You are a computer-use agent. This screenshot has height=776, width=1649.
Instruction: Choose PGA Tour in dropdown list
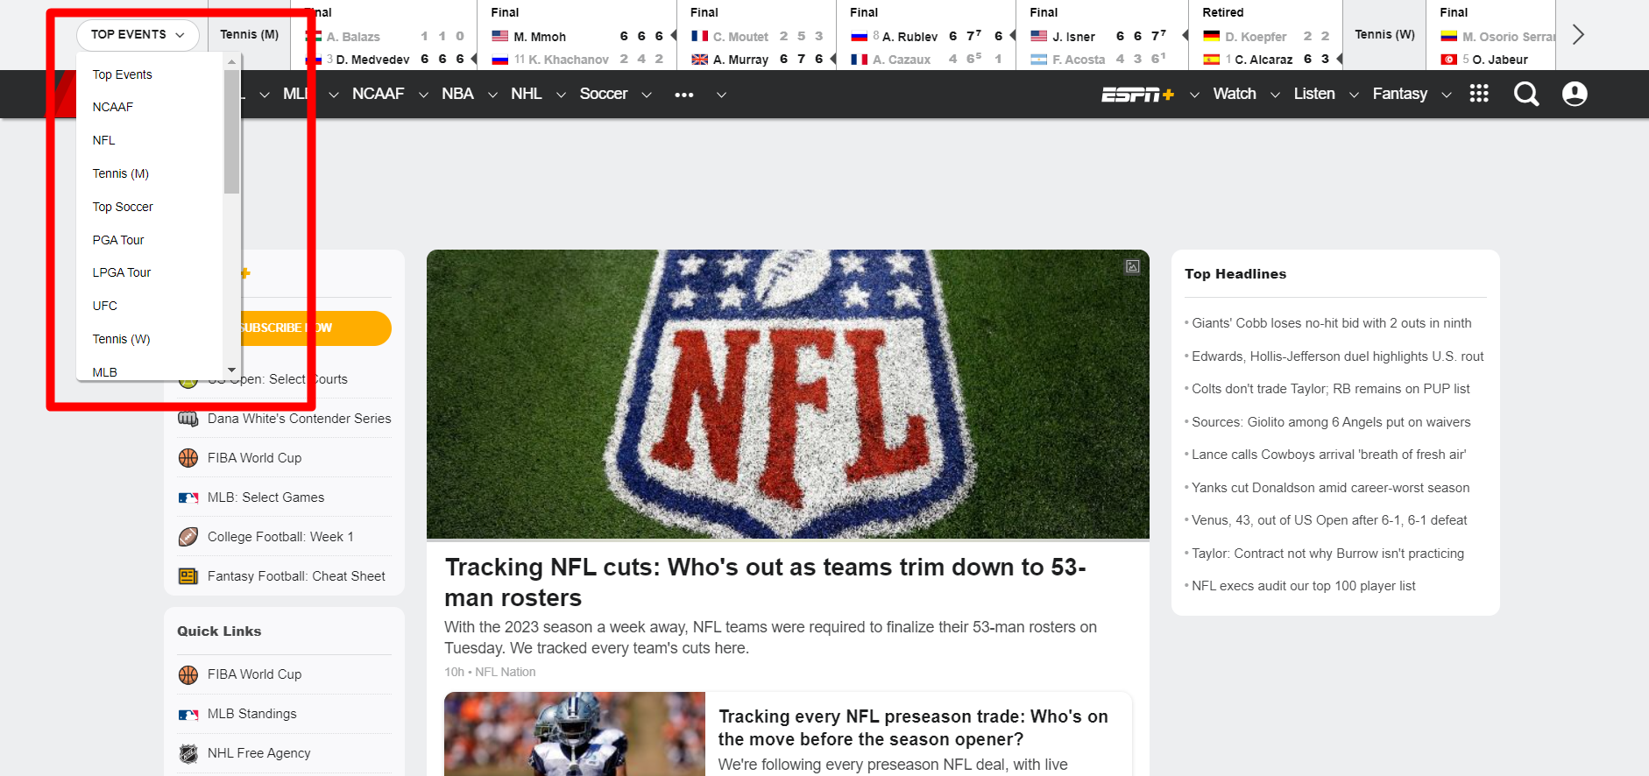tap(118, 240)
